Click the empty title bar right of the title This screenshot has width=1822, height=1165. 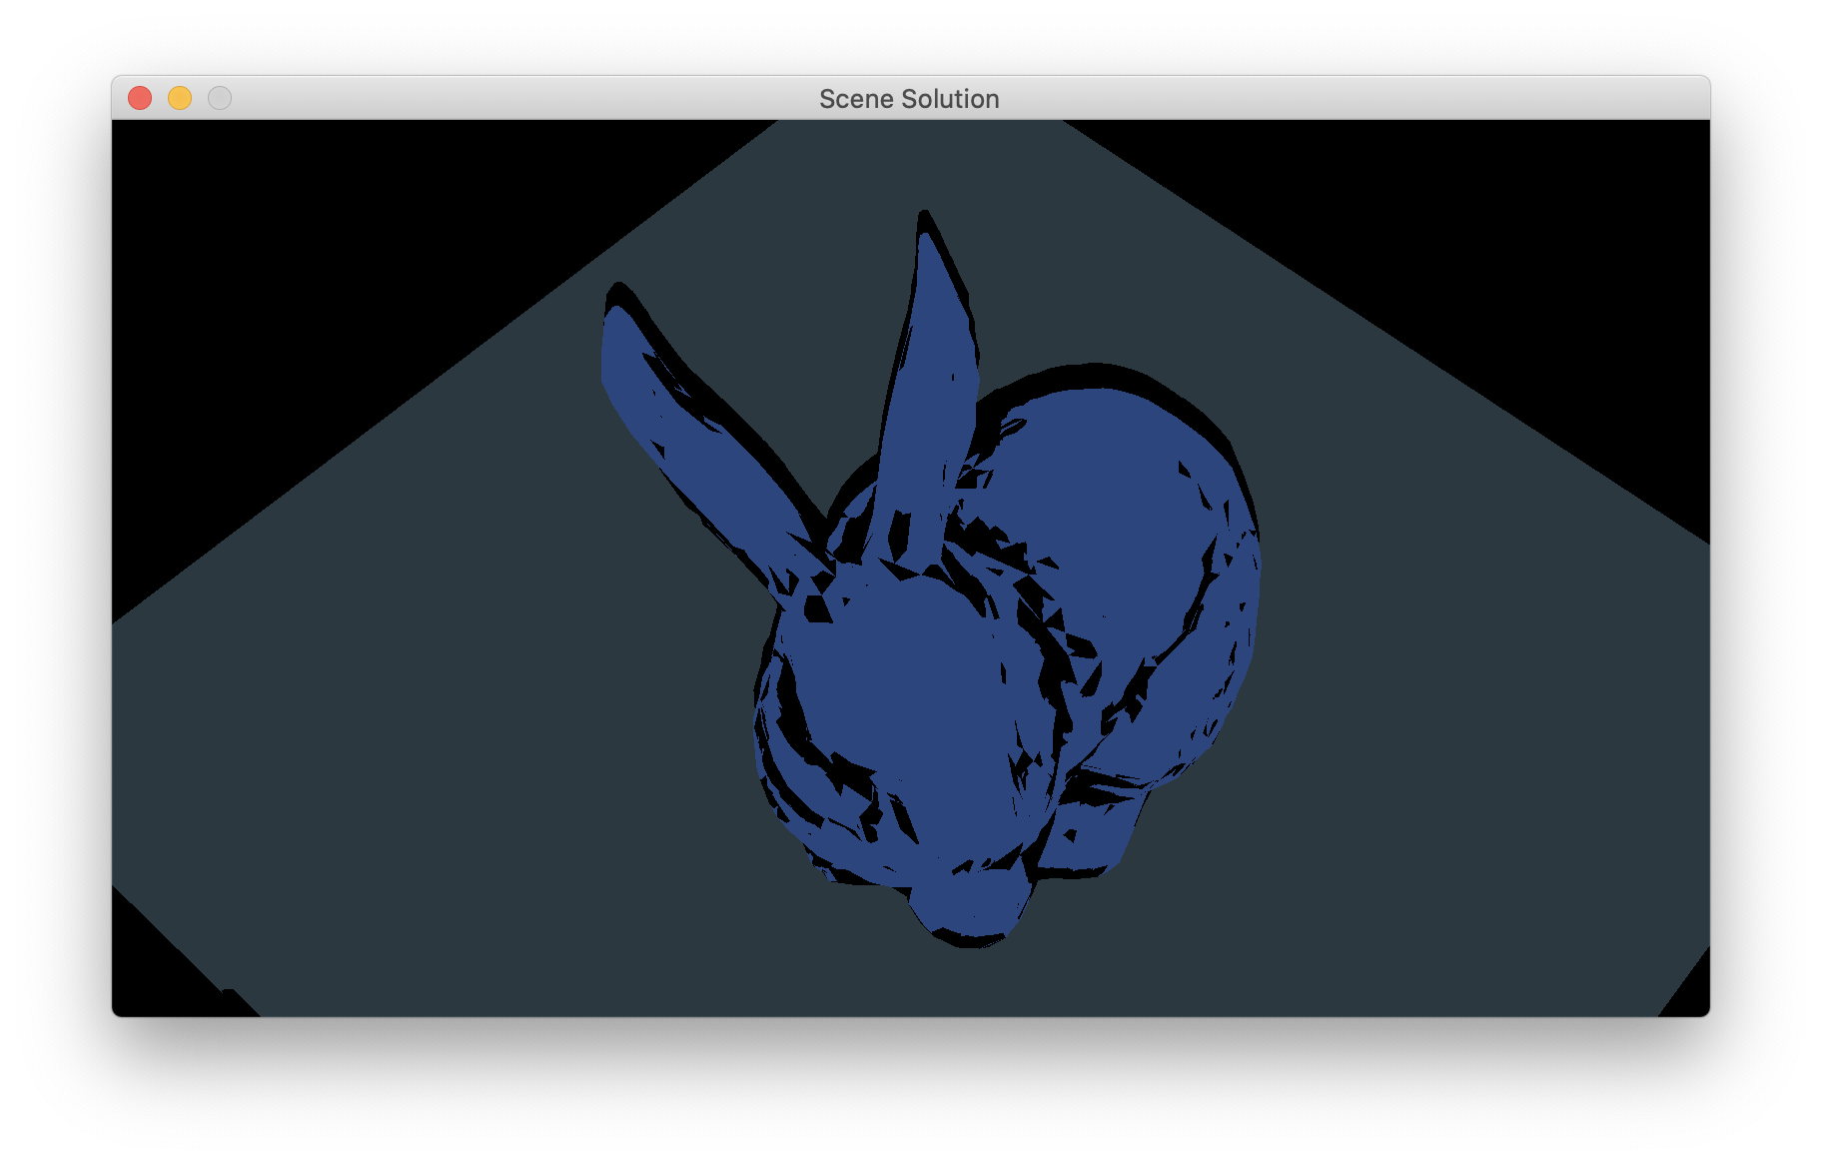pyautogui.click(x=1349, y=98)
